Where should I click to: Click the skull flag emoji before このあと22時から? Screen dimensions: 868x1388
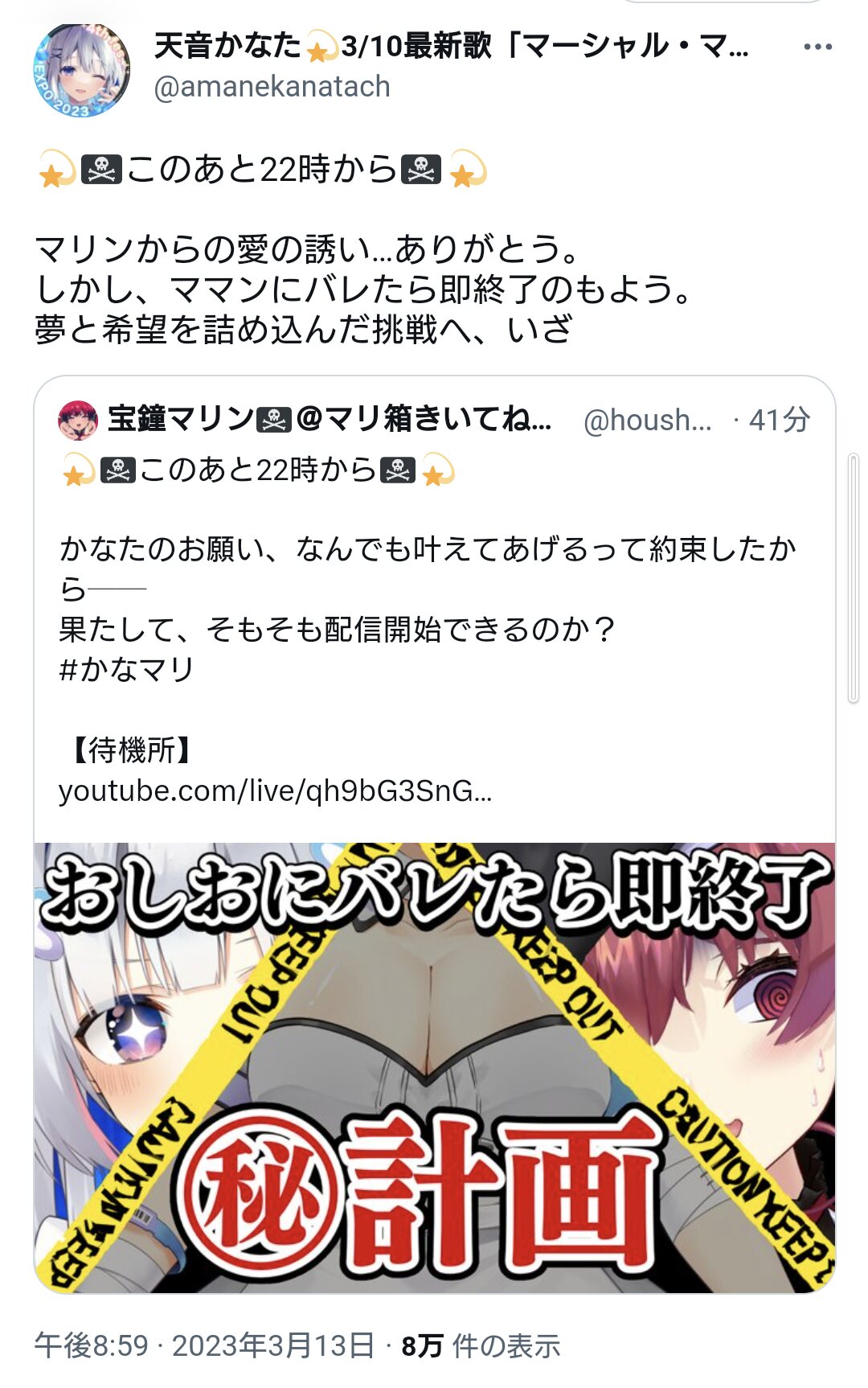coord(102,170)
